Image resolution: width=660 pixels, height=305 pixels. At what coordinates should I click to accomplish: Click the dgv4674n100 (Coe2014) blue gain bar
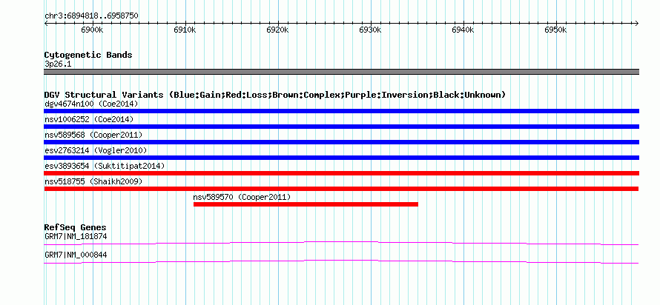(341, 111)
